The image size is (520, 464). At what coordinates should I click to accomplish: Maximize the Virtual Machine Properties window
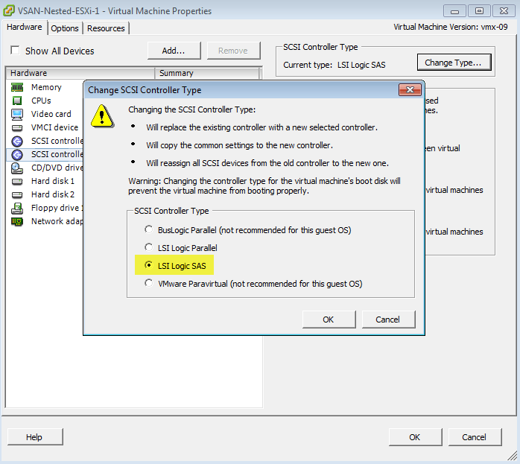pos(479,11)
